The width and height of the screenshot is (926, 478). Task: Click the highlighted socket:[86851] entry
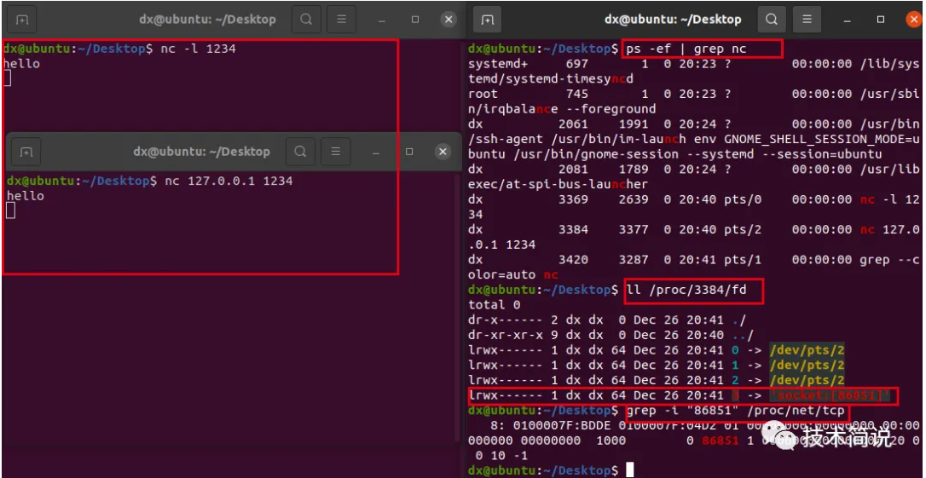830,395
